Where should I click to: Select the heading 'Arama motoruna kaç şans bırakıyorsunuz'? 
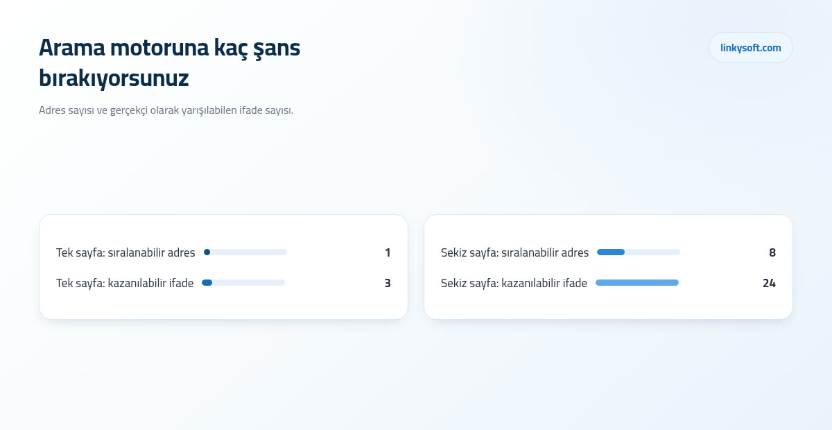(x=170, y=63)
